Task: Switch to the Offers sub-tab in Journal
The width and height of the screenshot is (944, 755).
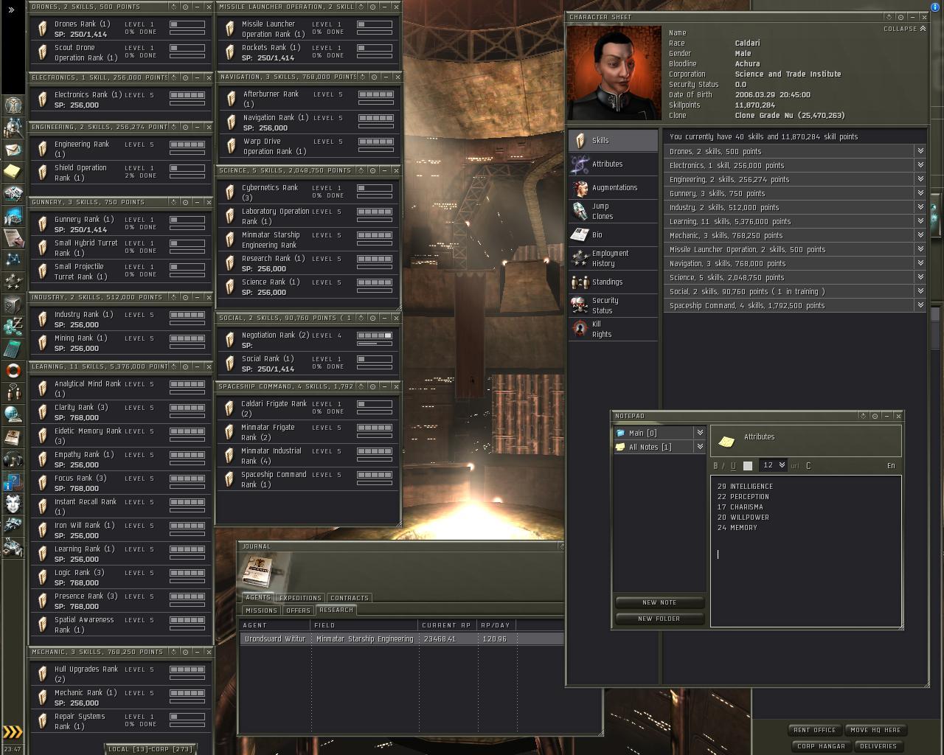Action: point(298,610)
